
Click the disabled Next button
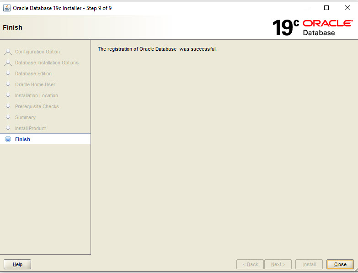[x=278, y=264]
